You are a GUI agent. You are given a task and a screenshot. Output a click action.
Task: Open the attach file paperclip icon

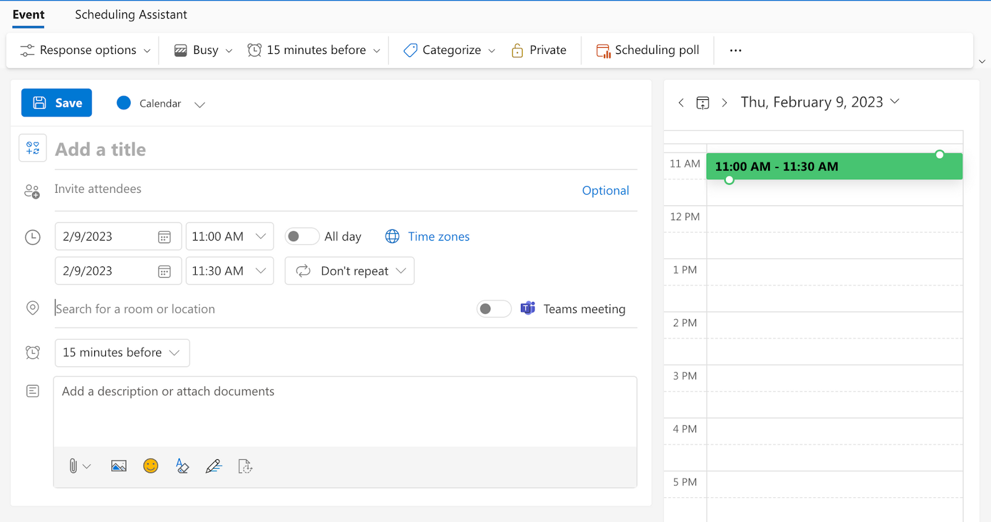point(73,466)
